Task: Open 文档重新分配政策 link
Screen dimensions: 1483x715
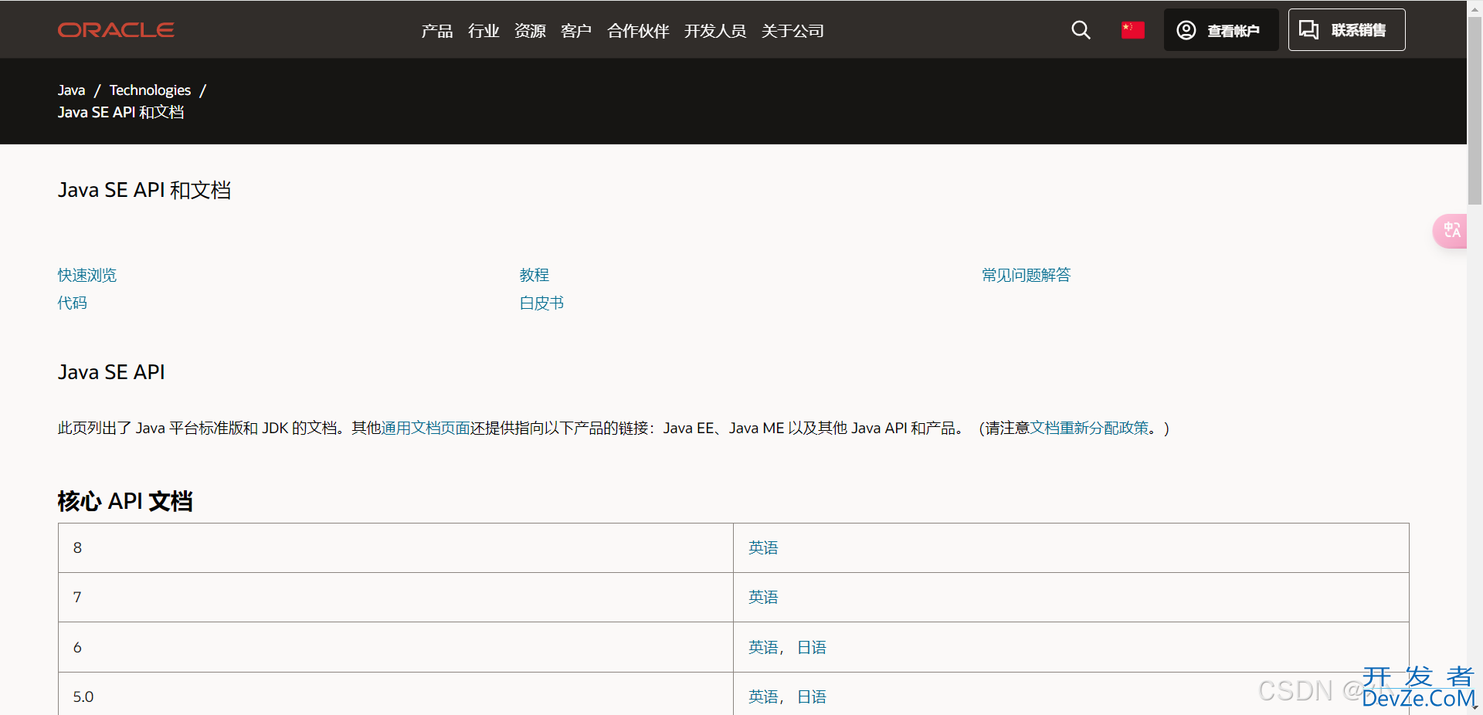Action: [x=1089, y=428]
